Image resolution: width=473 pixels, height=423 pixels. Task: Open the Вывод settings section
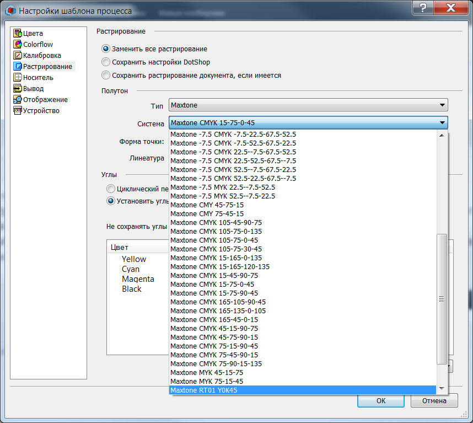tap(34, 88)
